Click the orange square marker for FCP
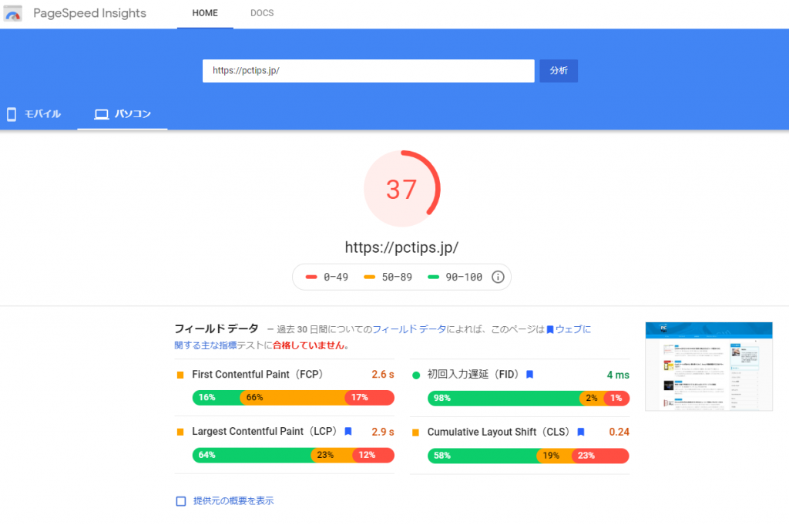Screen dimensions: 789x525 point(180,375)
